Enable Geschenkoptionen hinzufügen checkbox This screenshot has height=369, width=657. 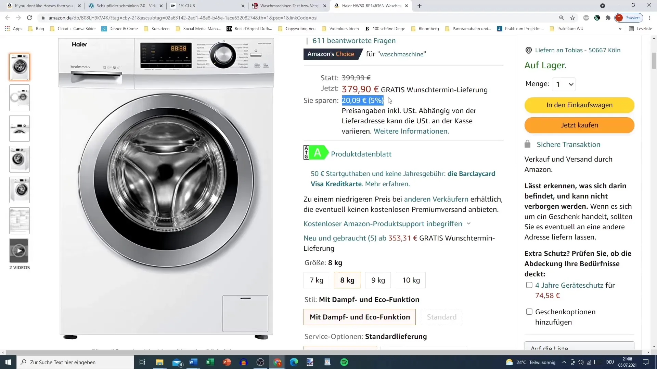[529, 312]
